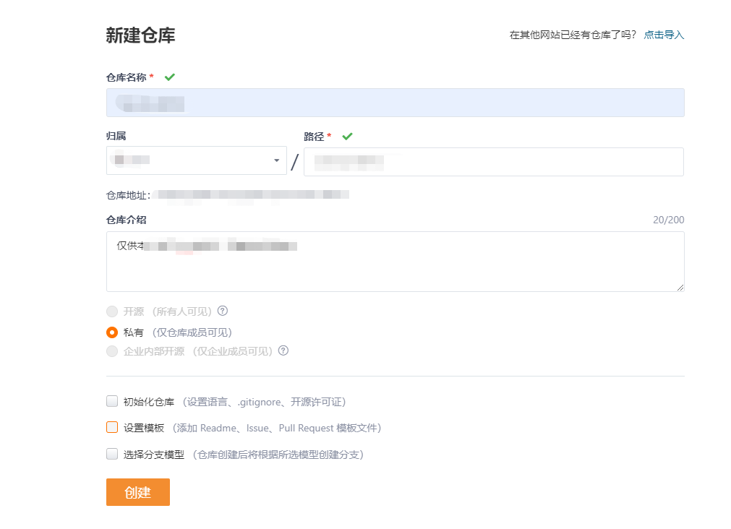The height and width of the screenshot is (529, 731).
Task: Click the green checkmark next to 路径
Action: pyautogui.click(x=347, y=136)
